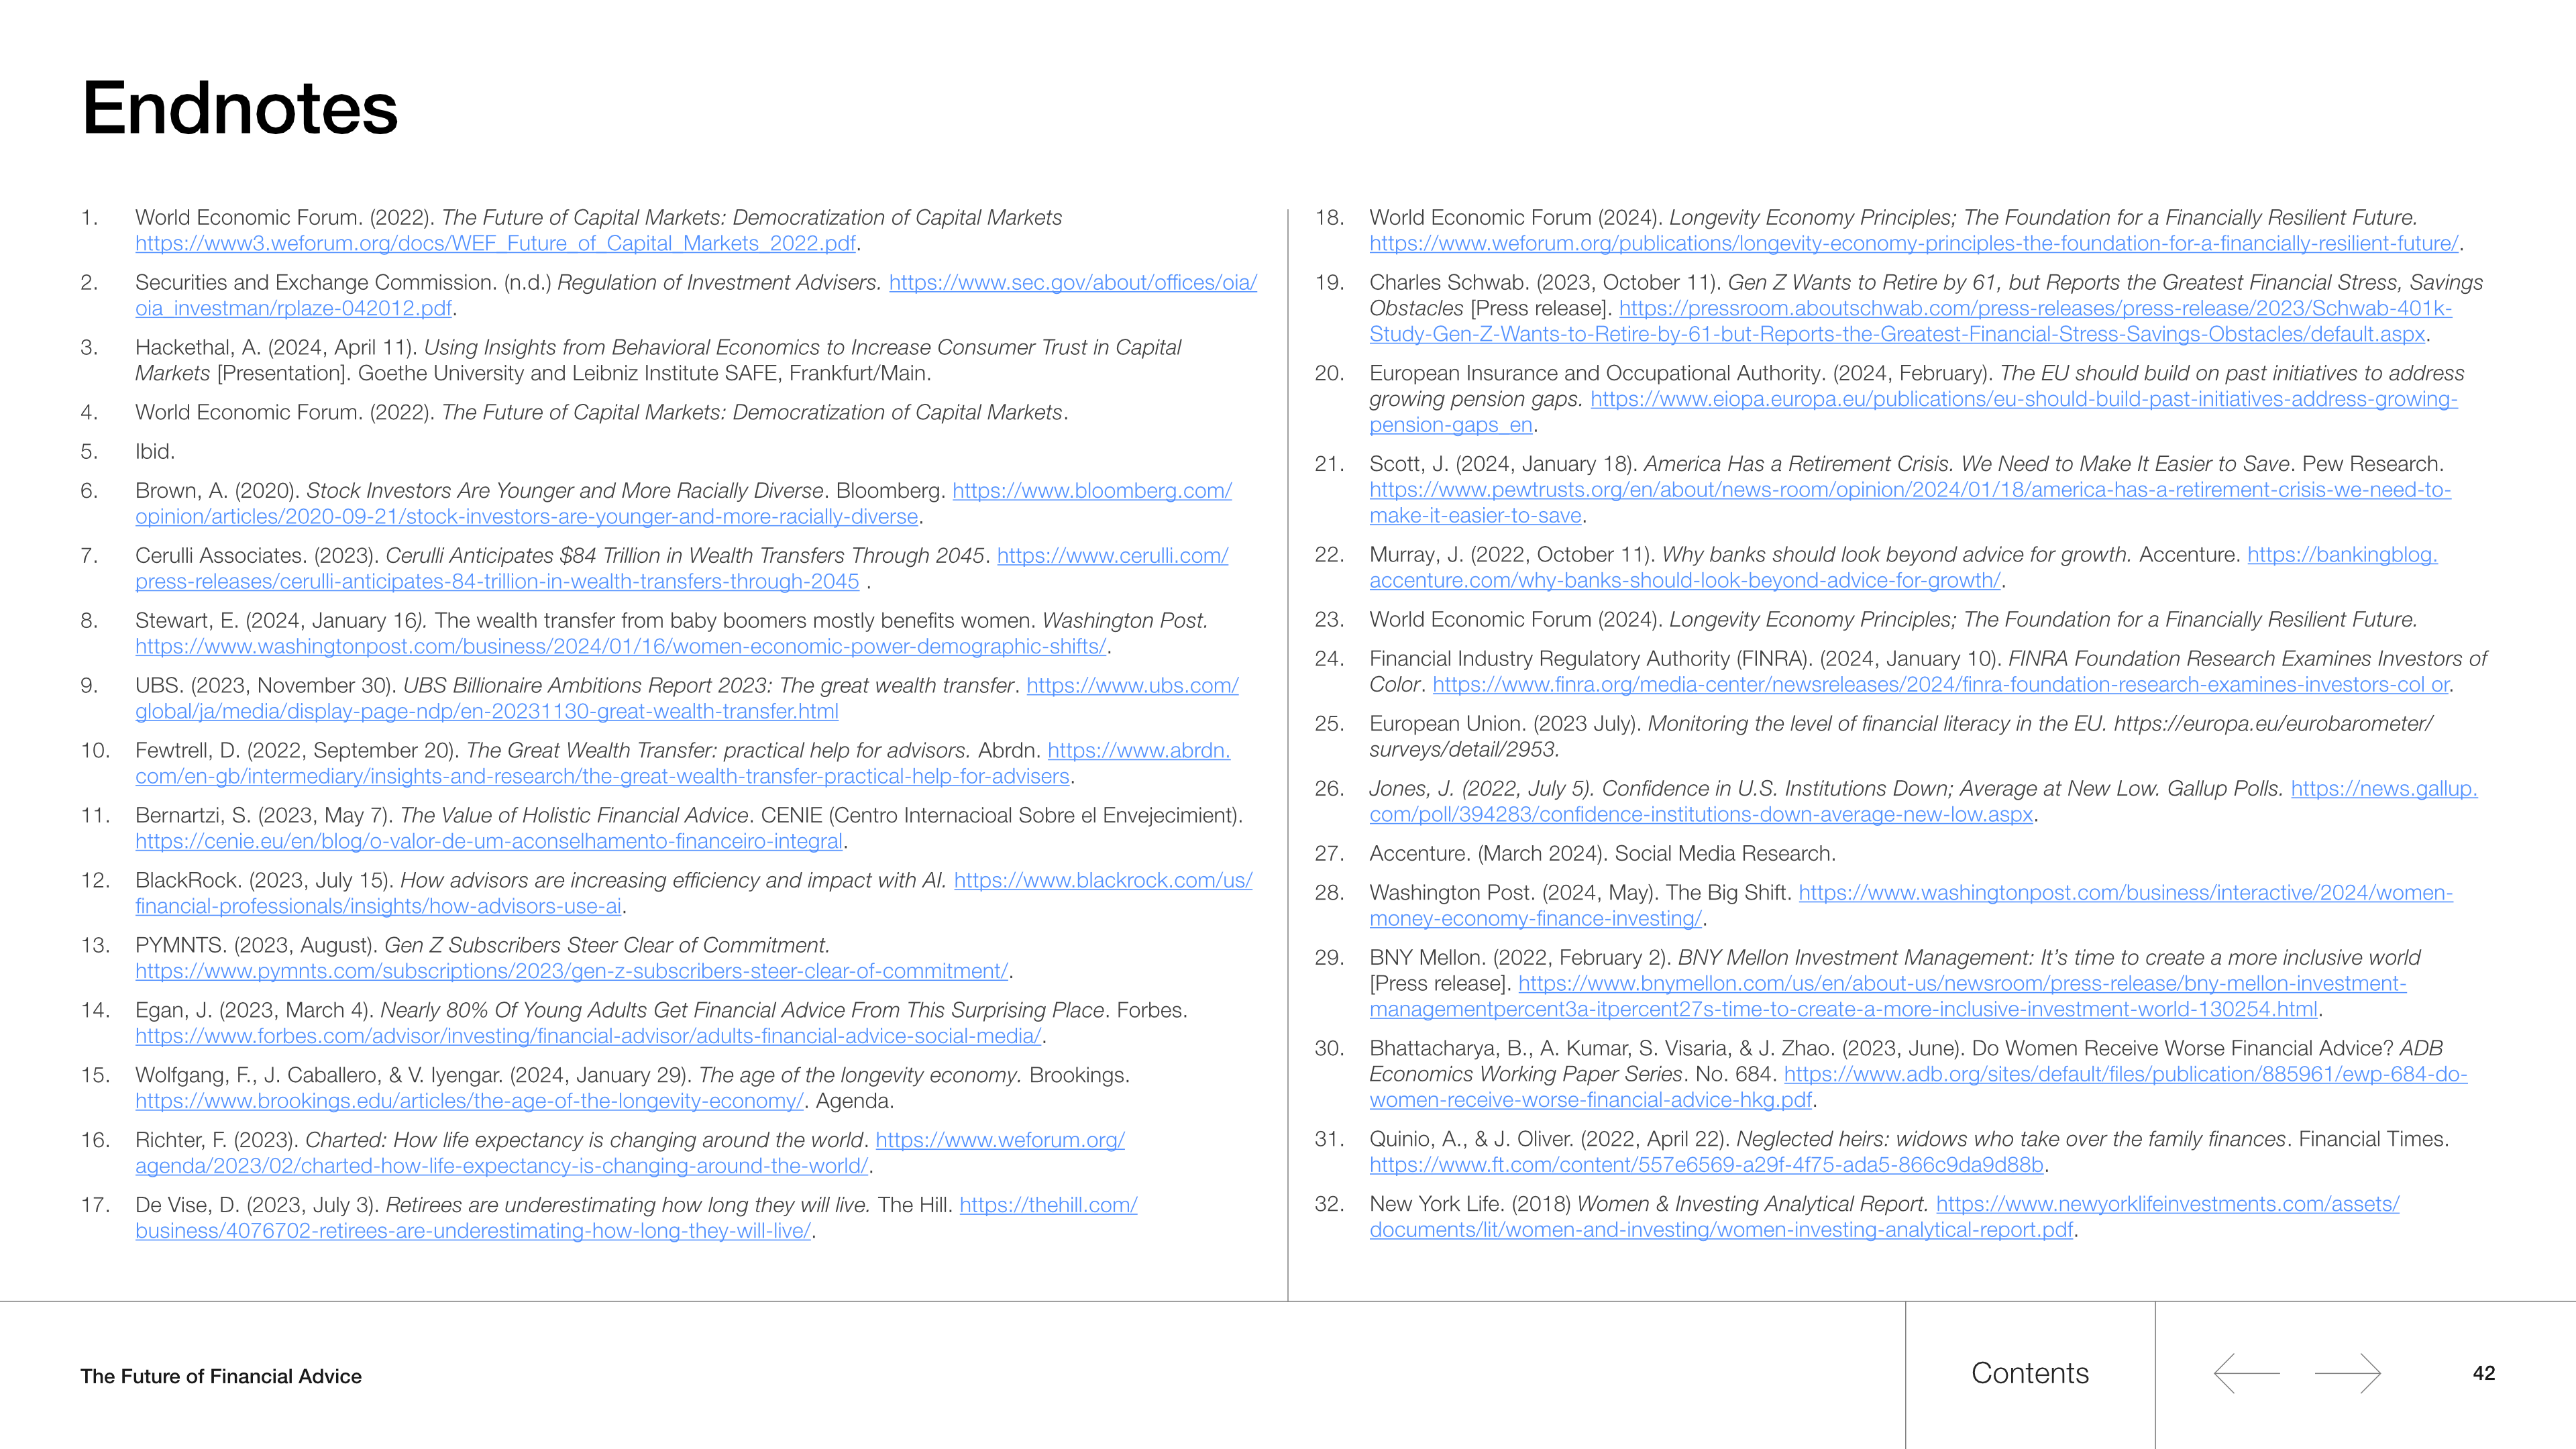
Task: Open The Hill retirees underestimating link
Action: click(x=472, y=1232)
